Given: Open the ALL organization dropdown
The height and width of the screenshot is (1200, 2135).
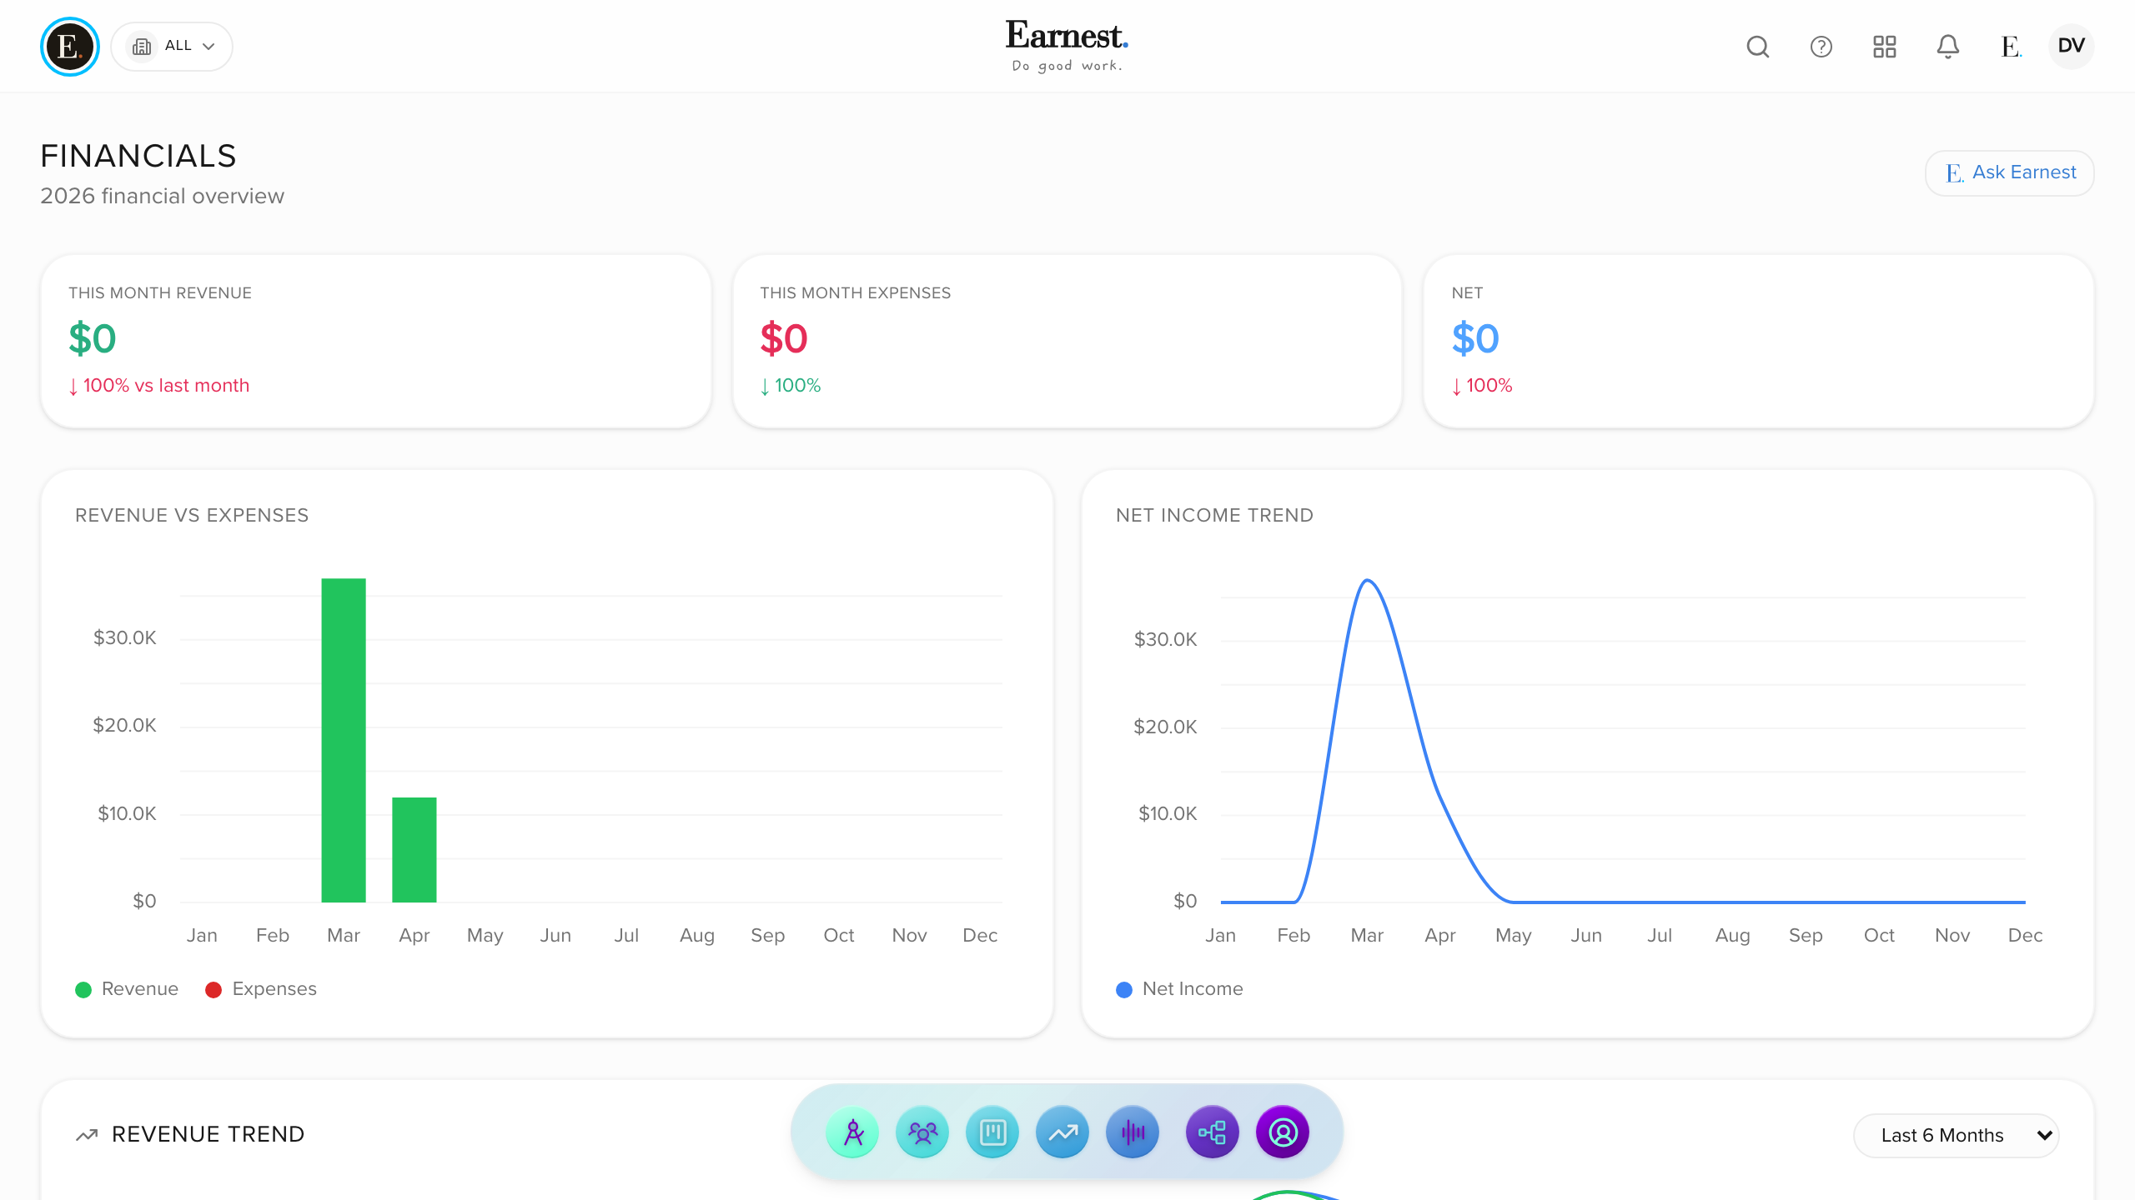Looking at the screenshot, I should click(x=172, y=47).
